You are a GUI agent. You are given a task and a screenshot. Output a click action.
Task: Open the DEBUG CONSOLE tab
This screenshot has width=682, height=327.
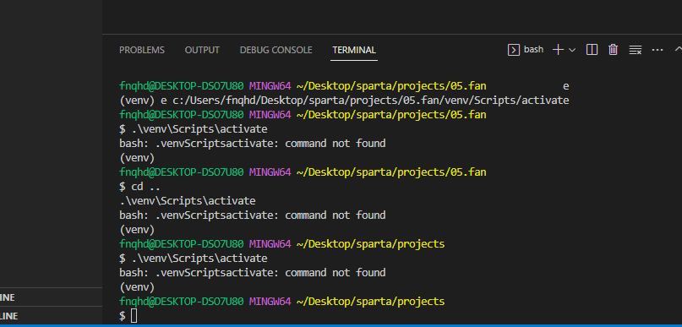[276, 50]
